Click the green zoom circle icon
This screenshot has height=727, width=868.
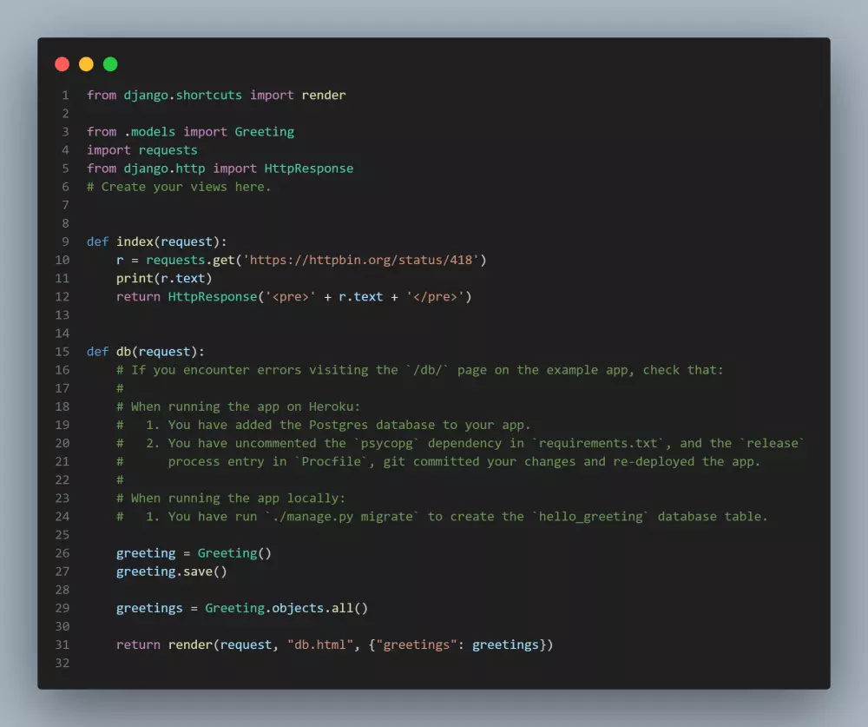pos(110,63)
